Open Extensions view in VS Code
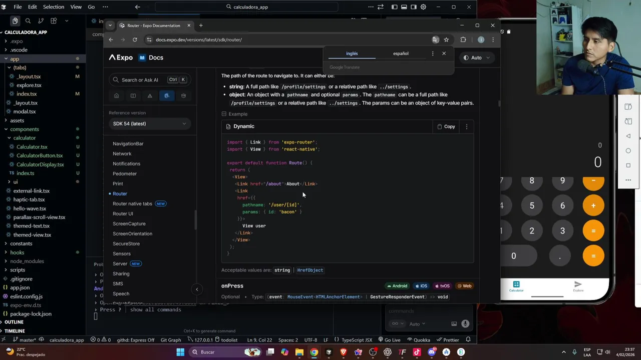The width and height of the screenshot is (641, 360). click(54, 20)
